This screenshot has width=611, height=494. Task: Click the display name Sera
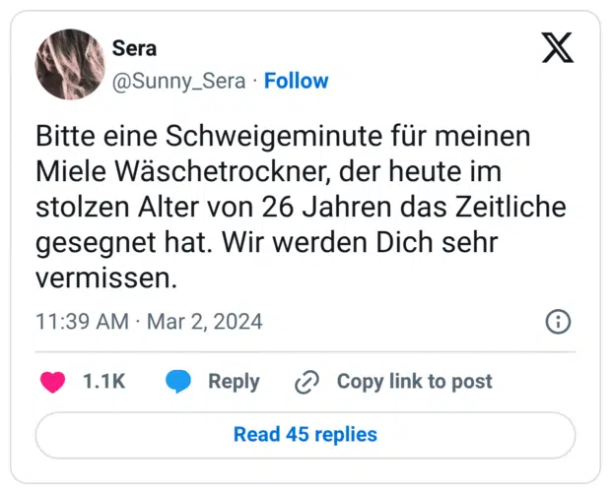pos(134,48)
